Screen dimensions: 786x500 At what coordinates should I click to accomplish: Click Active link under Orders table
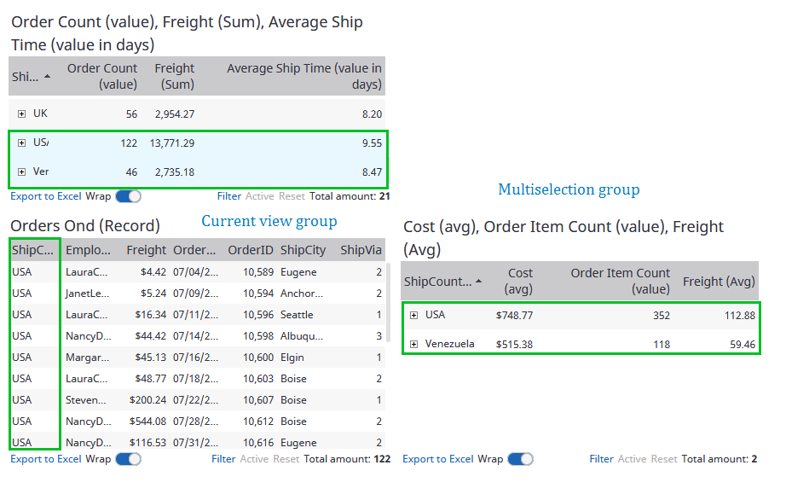(x=254, y=459)
